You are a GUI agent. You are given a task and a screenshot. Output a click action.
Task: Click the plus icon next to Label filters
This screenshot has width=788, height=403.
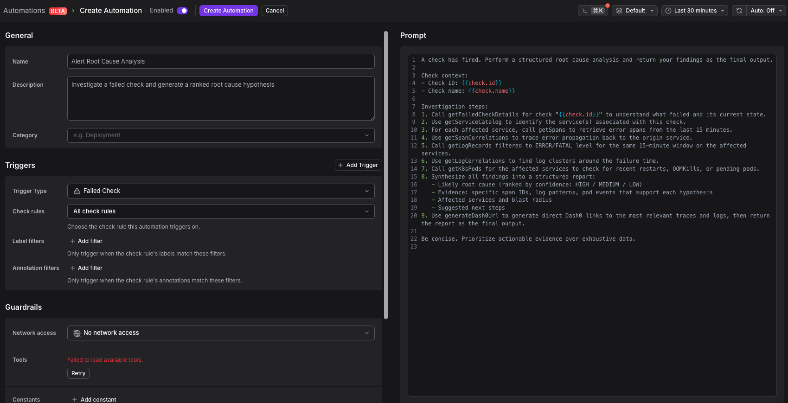(x=73, y=241)
